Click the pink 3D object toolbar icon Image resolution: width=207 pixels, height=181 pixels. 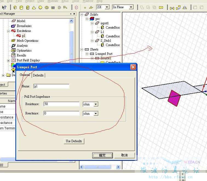click(x=76, y=7)
